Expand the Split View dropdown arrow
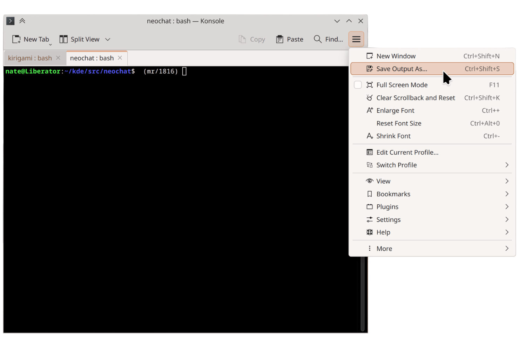Image resolution: width=519 pixels, height=346 pixels. tap(108, 39)
